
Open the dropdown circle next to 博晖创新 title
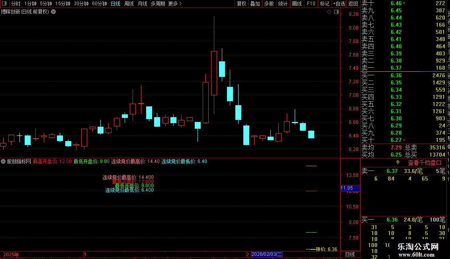[53, 12]
